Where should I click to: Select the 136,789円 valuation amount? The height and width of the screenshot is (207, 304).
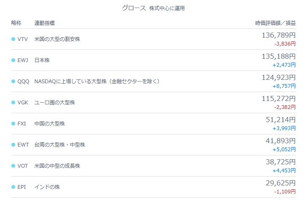coord(279,35)
